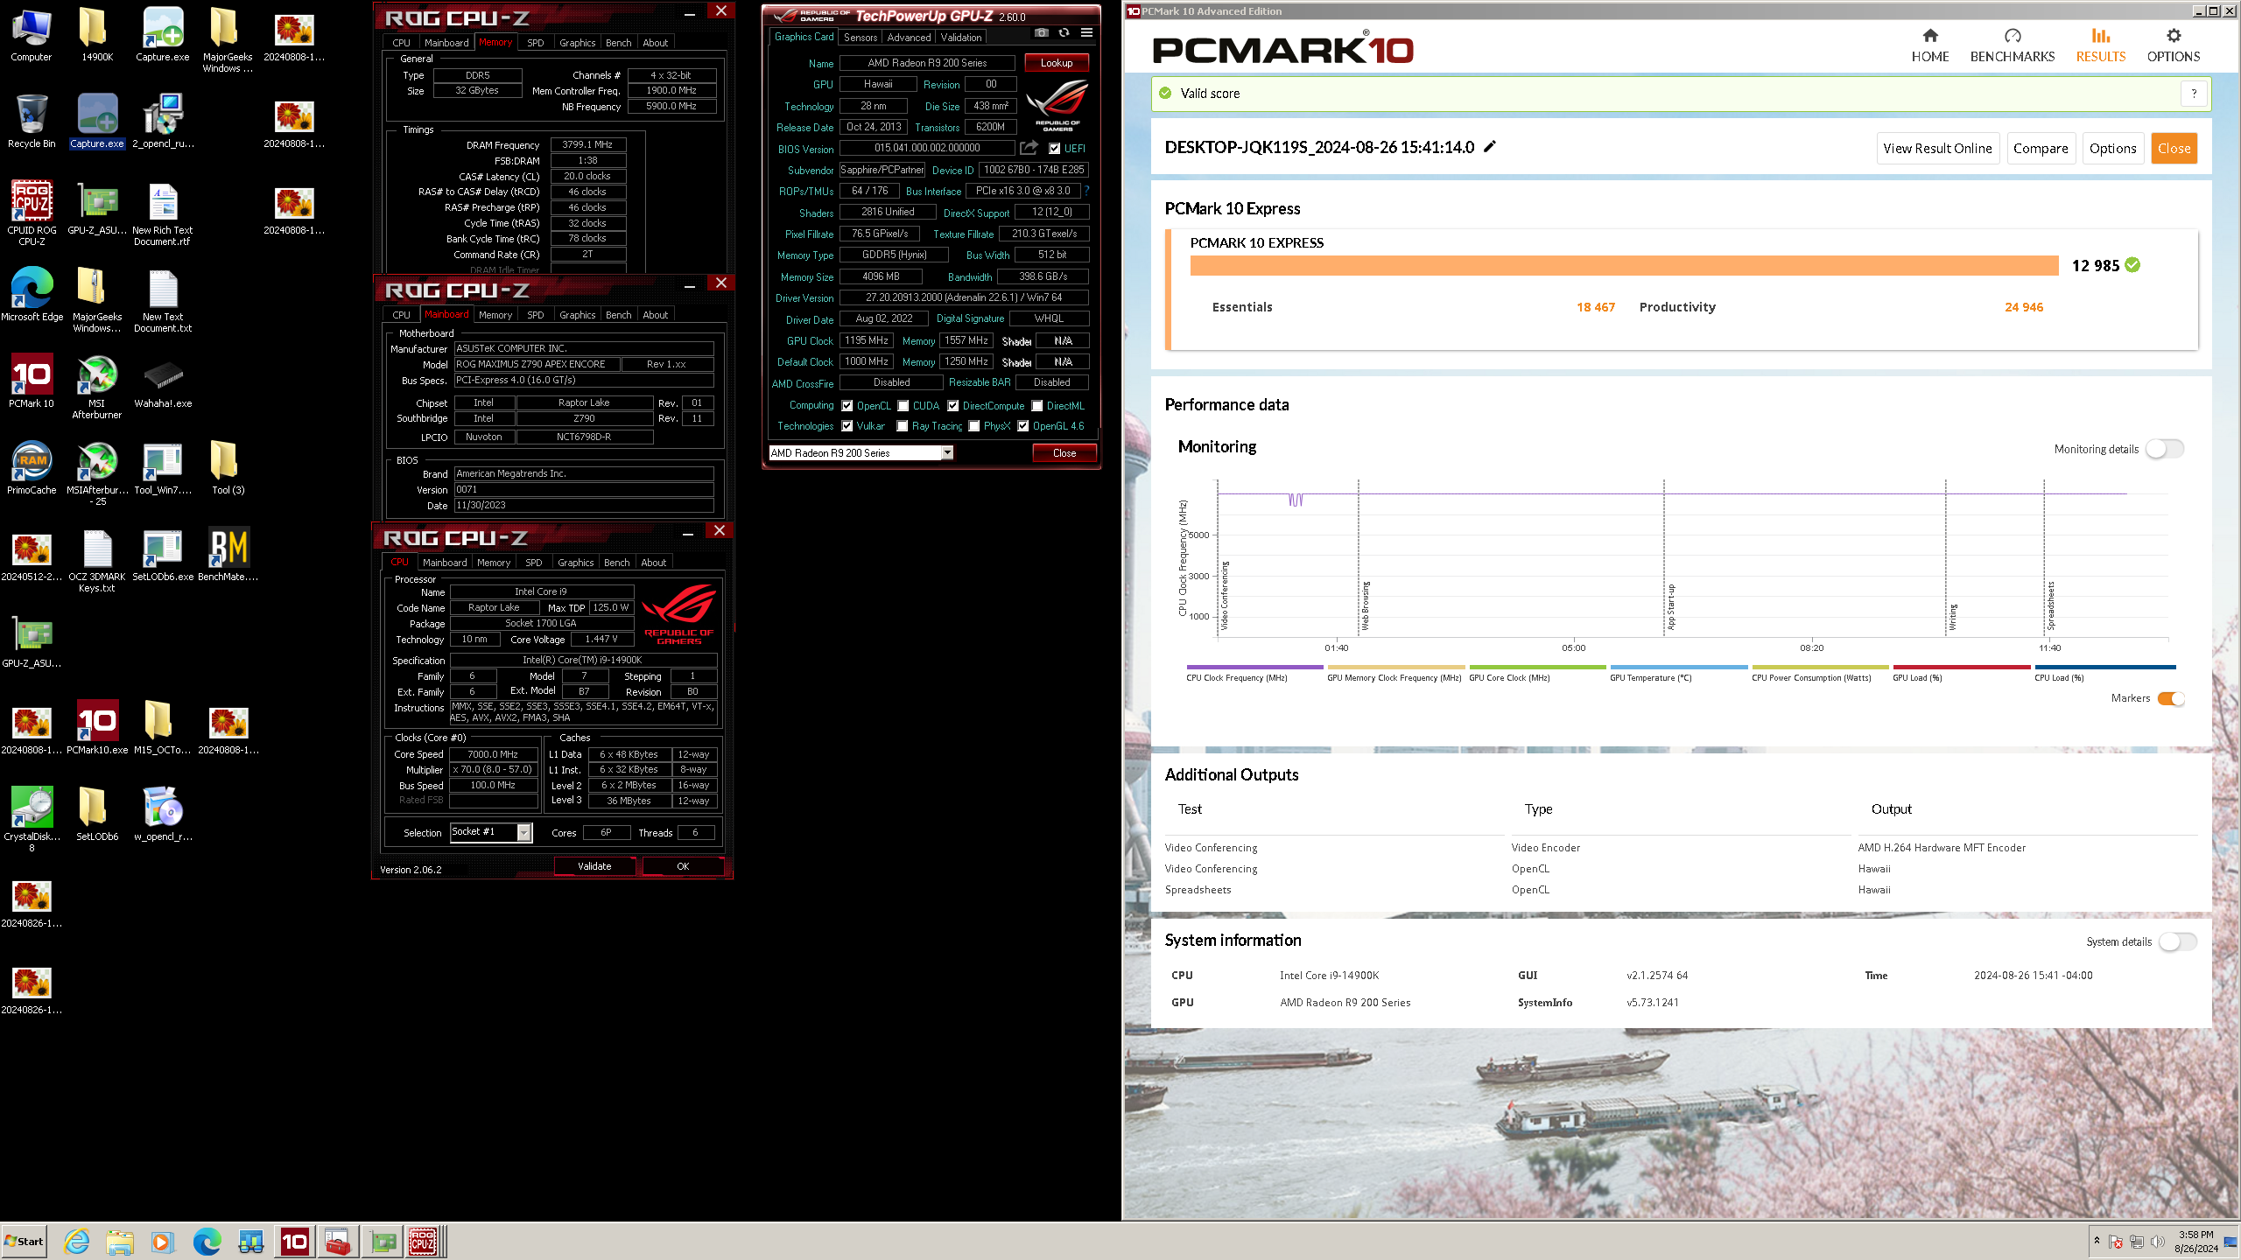Click the pencil icon to rename result
Image resolution: width=2241 pixels, height=1260 pixels.
click(x=1490, y=147)
